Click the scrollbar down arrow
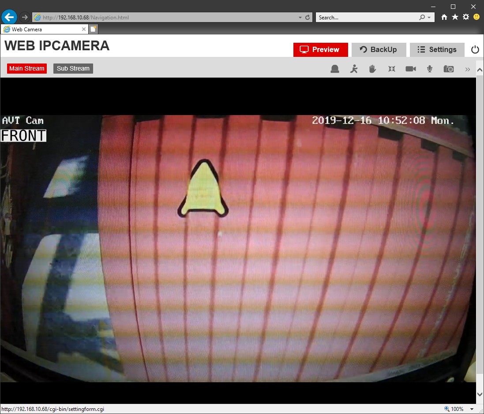 (x=480, y=394)
